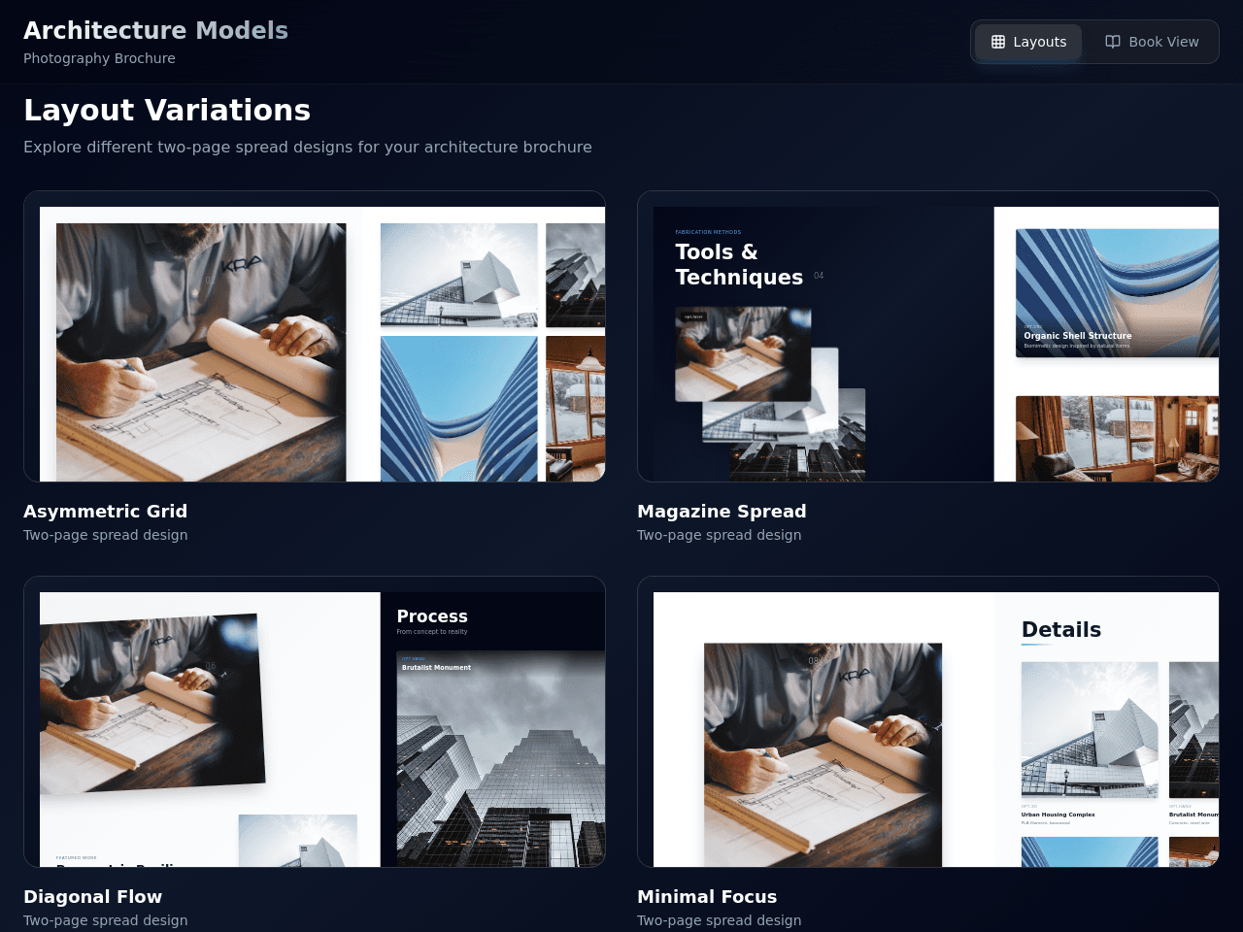1243x932 pixels.
Task: Open the Diagonal Flow layout preview
Action: [x=315, y=721]
